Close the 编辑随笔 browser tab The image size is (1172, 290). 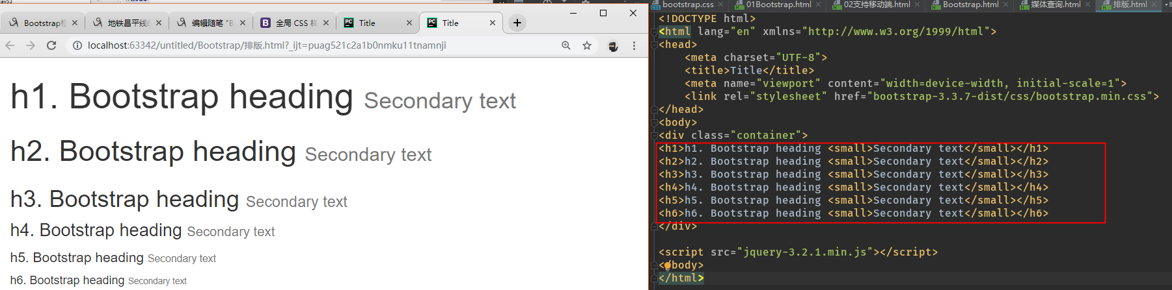point(243,23)
